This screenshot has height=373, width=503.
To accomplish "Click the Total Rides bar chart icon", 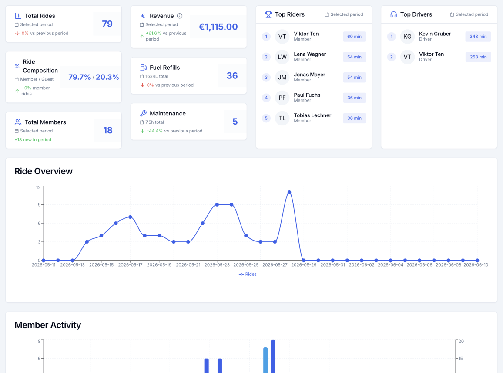I will pos(18,16).
